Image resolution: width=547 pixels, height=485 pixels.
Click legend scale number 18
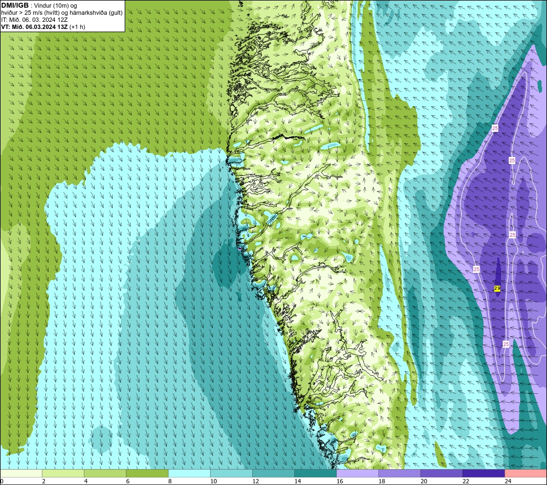click(x=382, y=481)
